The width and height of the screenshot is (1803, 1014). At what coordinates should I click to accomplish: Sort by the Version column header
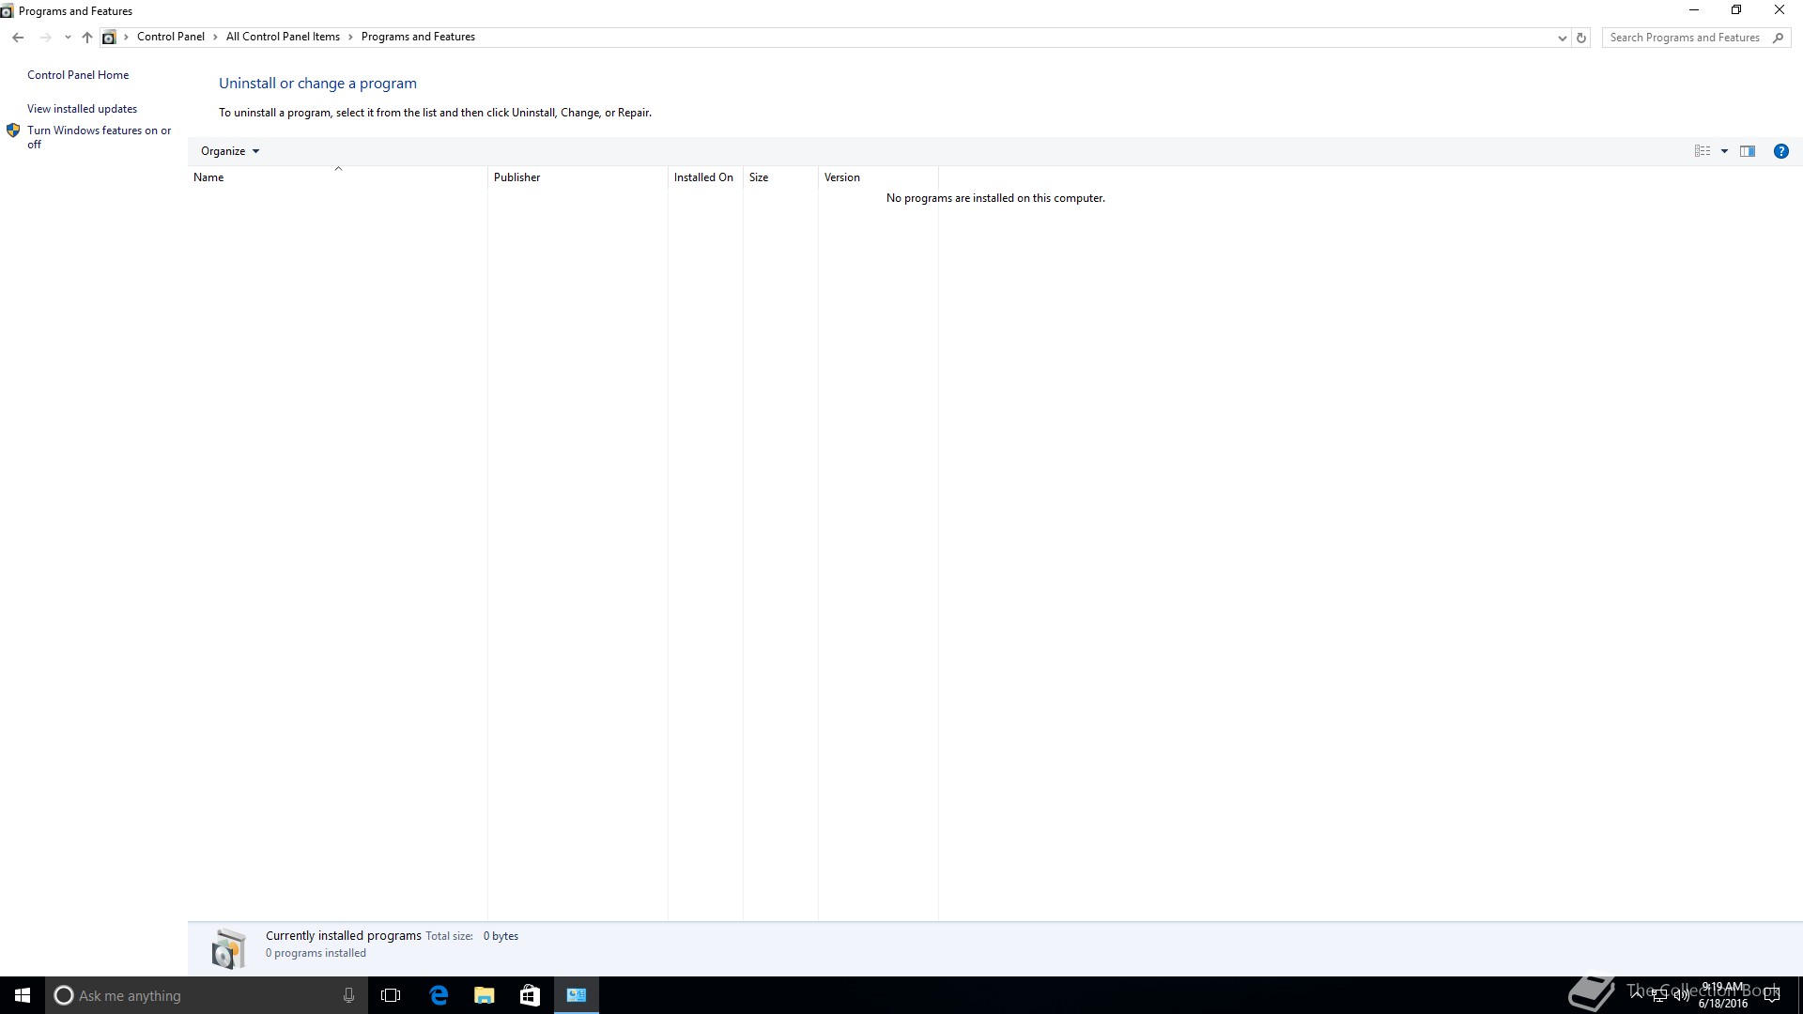(878, 177)
